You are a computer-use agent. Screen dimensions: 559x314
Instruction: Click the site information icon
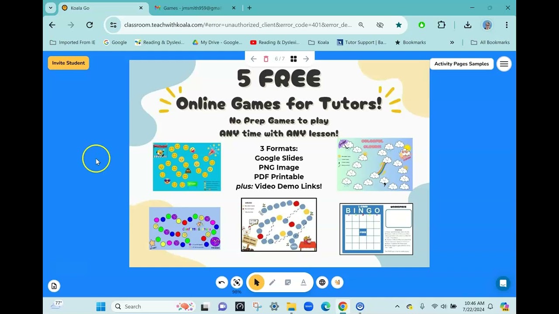pyautogui.click(x=114, y=25)
